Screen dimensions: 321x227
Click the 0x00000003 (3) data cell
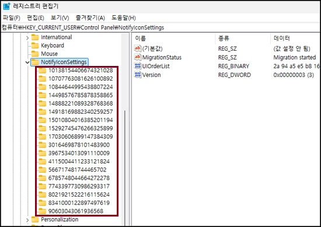point(294,75)
